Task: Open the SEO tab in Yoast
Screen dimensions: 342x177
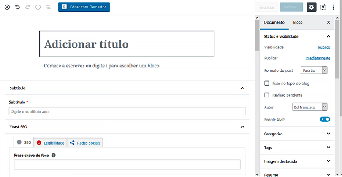Action: [24, 142]
